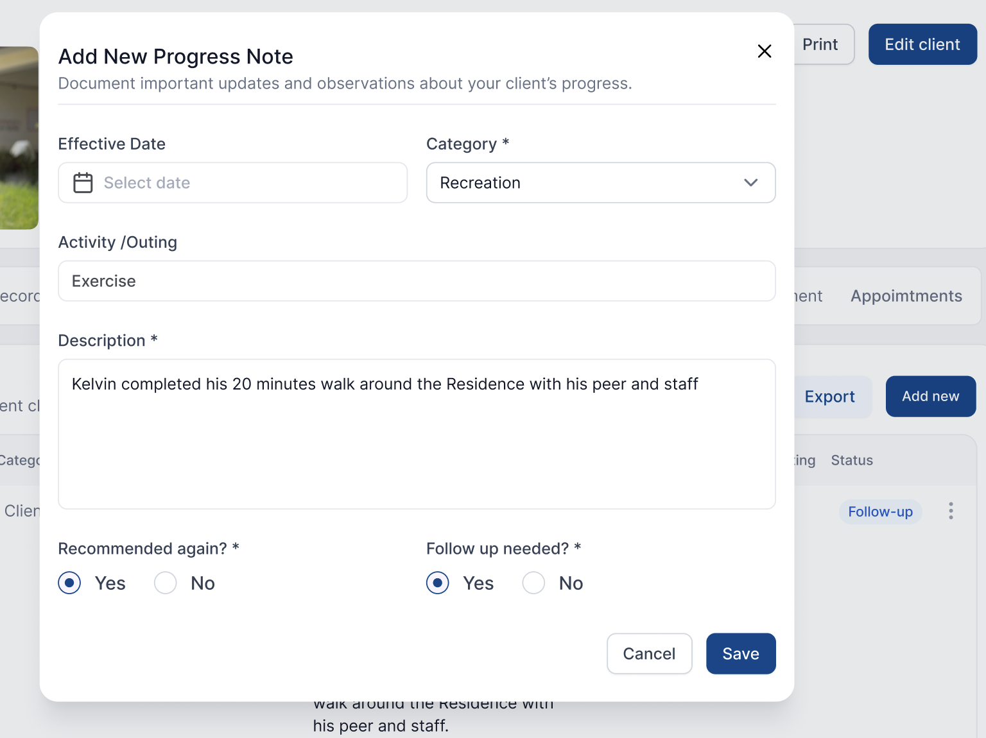This screenshot has height=738, width=986.
Task: Click the Add new button
Action: click(x=930, y=397)
